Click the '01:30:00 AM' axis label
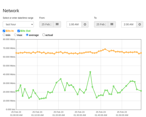This screenshot has height=117, width=146. pos(80,115)
